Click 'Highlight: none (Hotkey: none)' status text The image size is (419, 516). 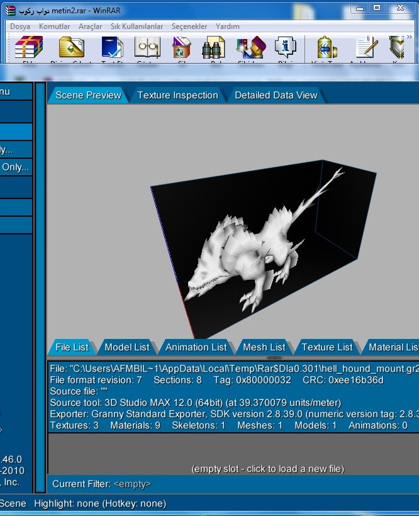click(x=100, y=503)
